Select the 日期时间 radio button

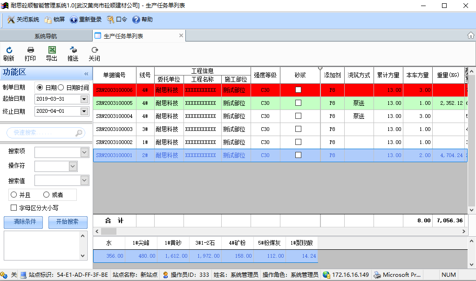pyautogui.click(x=61, y=87)
